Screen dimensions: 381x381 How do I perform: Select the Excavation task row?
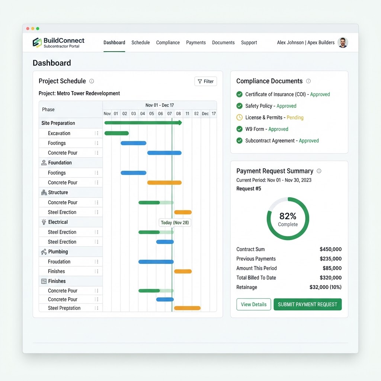pyautogui.click(x=71, y=133)
